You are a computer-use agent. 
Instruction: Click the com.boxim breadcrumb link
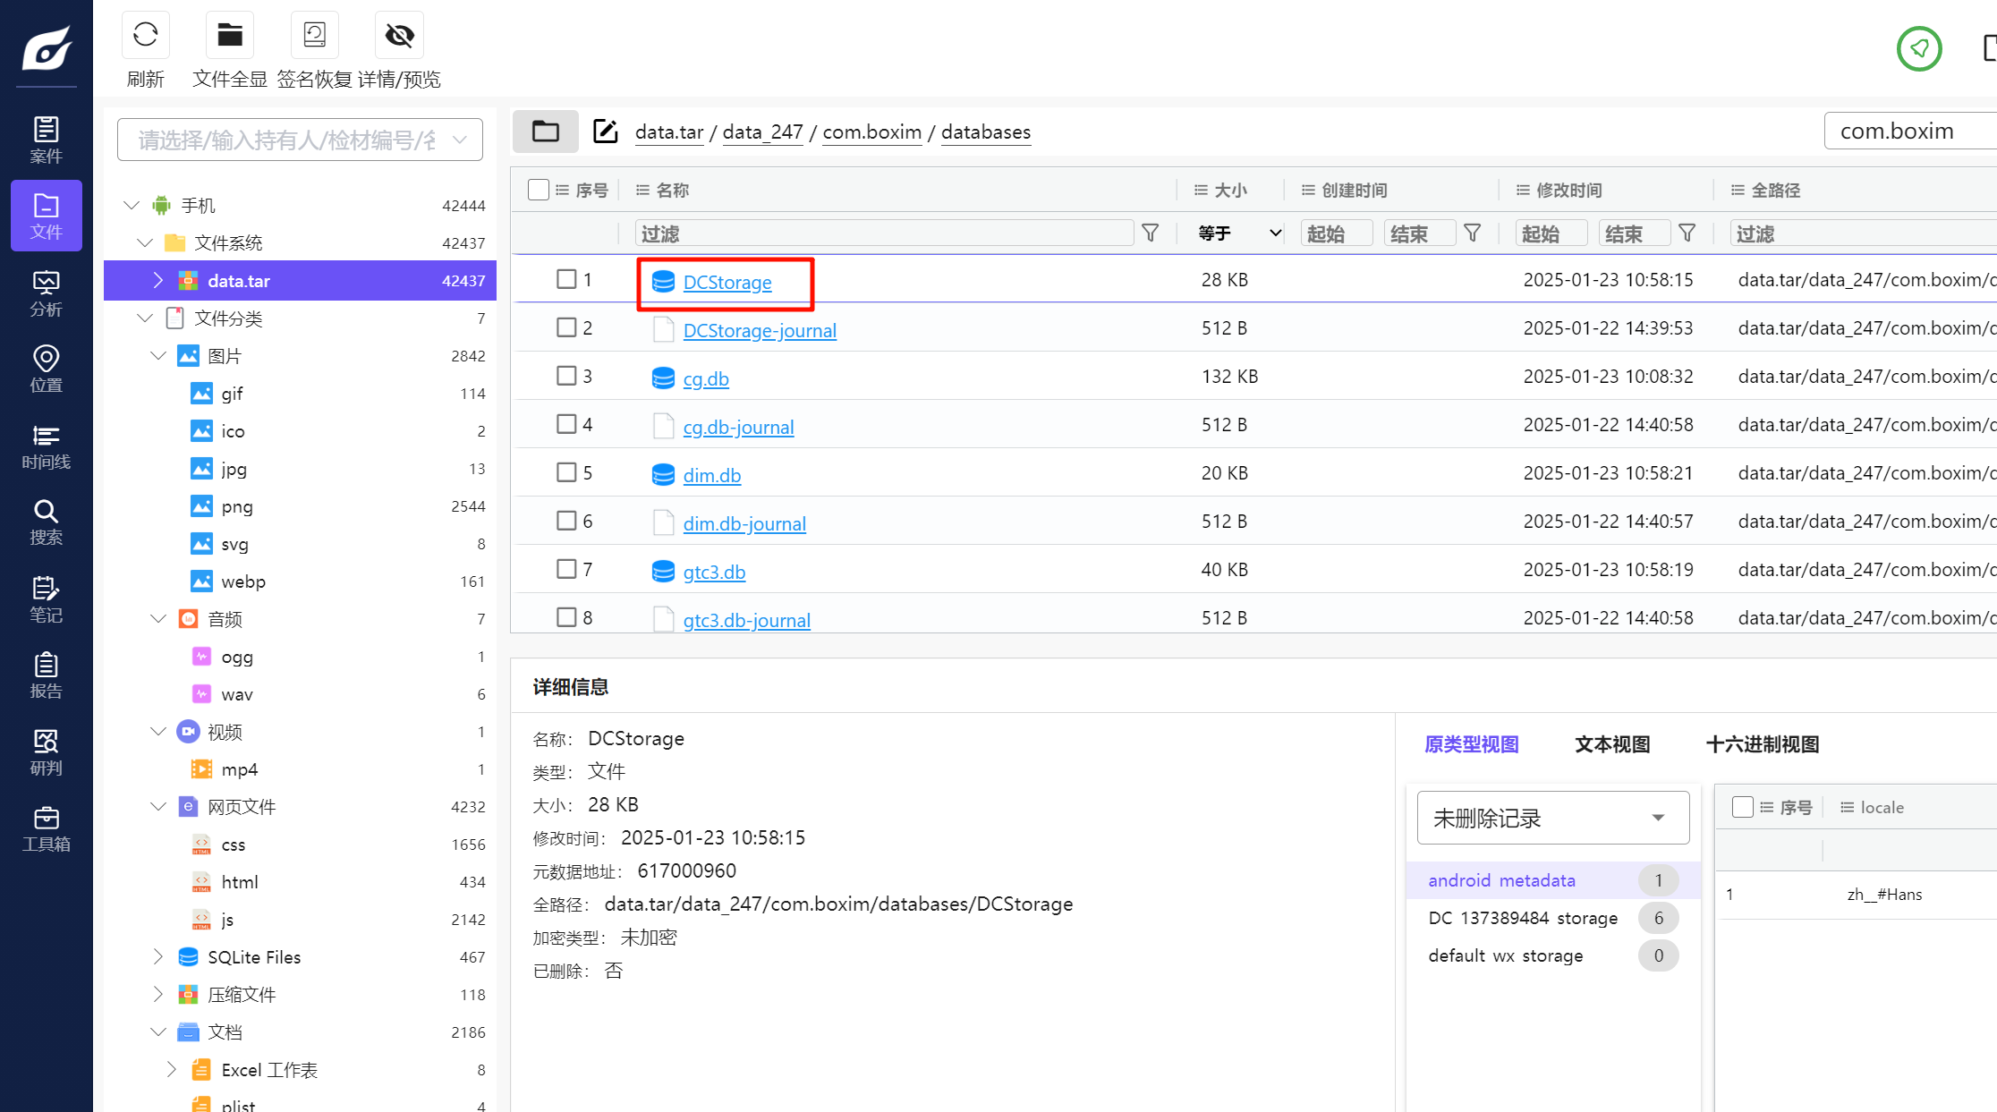click(871, 132)
